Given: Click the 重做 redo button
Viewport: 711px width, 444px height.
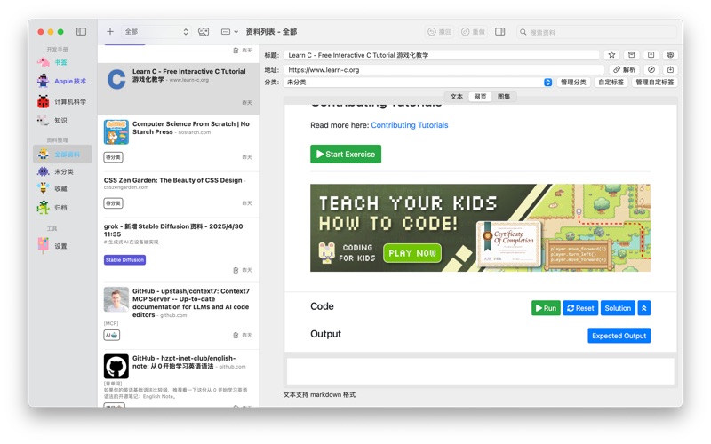Looking at the screenshot, I should pos(474,32).
